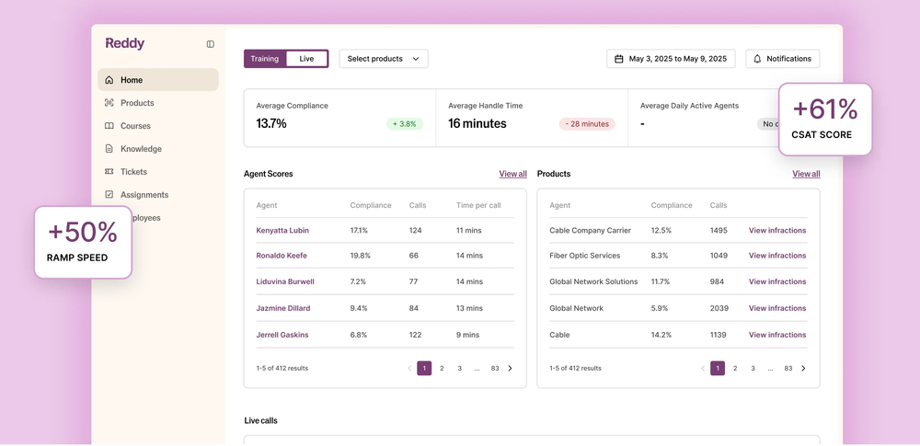
Task: View infractions for Cable Company Carrier
Action: (x=777, y=230)
